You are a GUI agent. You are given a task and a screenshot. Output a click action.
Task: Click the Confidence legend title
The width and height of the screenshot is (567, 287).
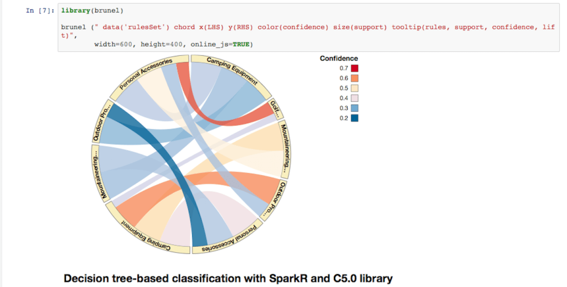(x=339, y=59)
